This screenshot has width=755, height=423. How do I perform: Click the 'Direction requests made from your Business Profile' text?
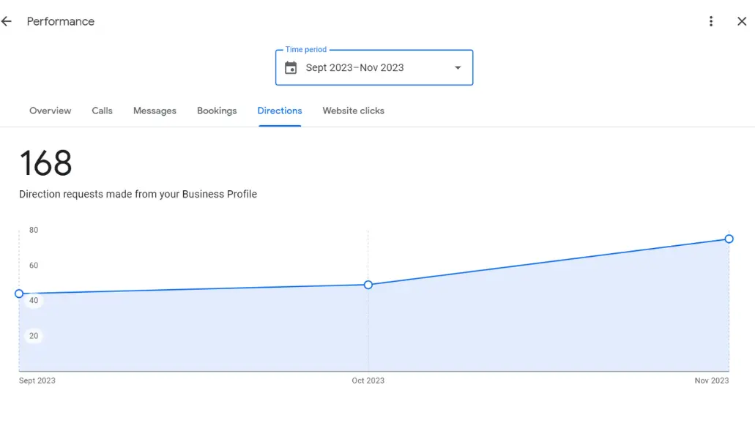pos(138,194)
